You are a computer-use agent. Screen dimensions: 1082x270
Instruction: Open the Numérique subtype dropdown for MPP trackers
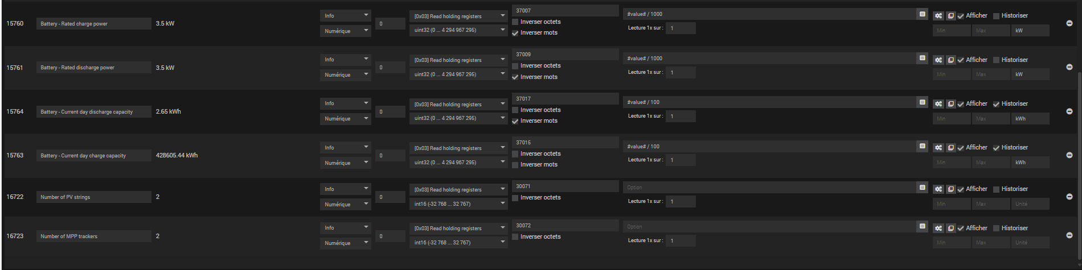(345, 243)
